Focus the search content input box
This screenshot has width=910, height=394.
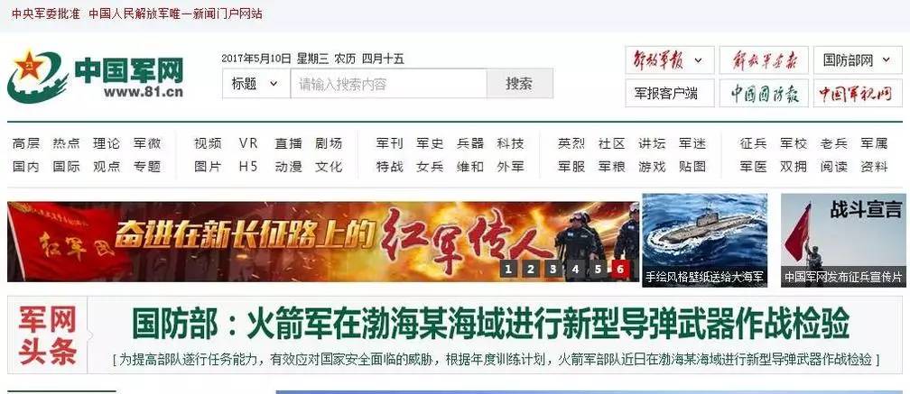(x=388, y=84)
